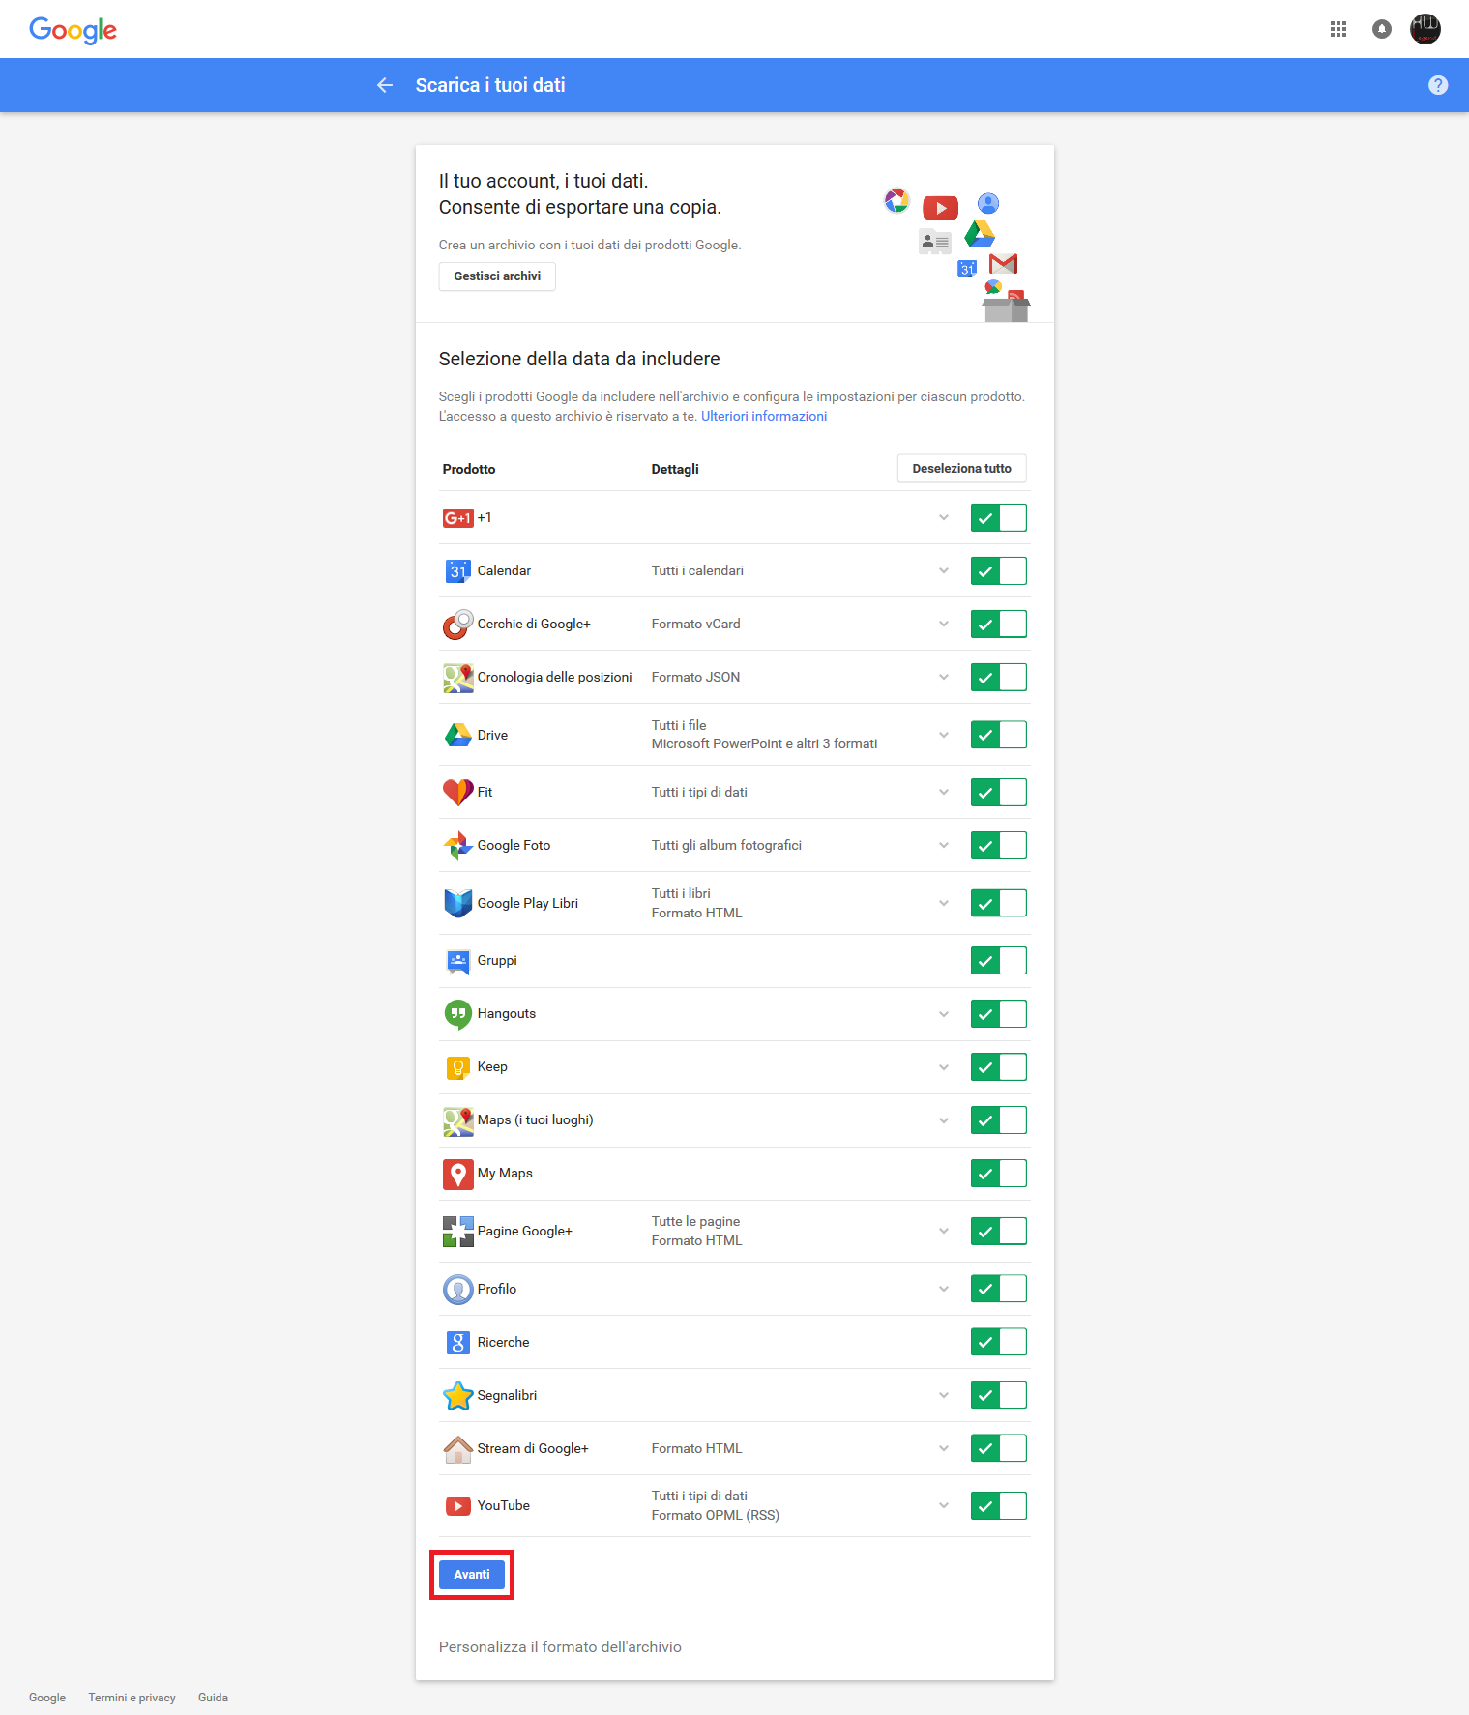Expand the Google Play Libri chevron

click(x=944, y=903)
